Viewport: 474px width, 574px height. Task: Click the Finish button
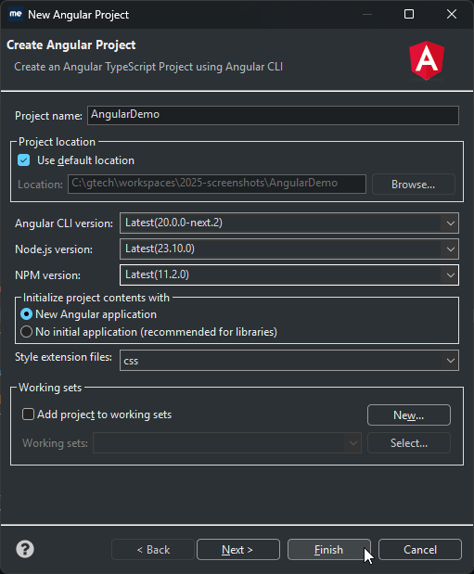pyautogui.click(x=329, y=550)
